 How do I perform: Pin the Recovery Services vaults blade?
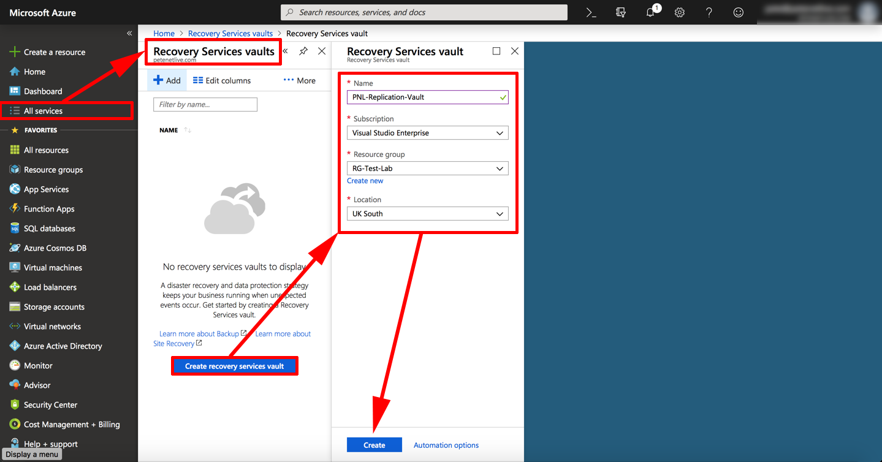click(303, 51)
